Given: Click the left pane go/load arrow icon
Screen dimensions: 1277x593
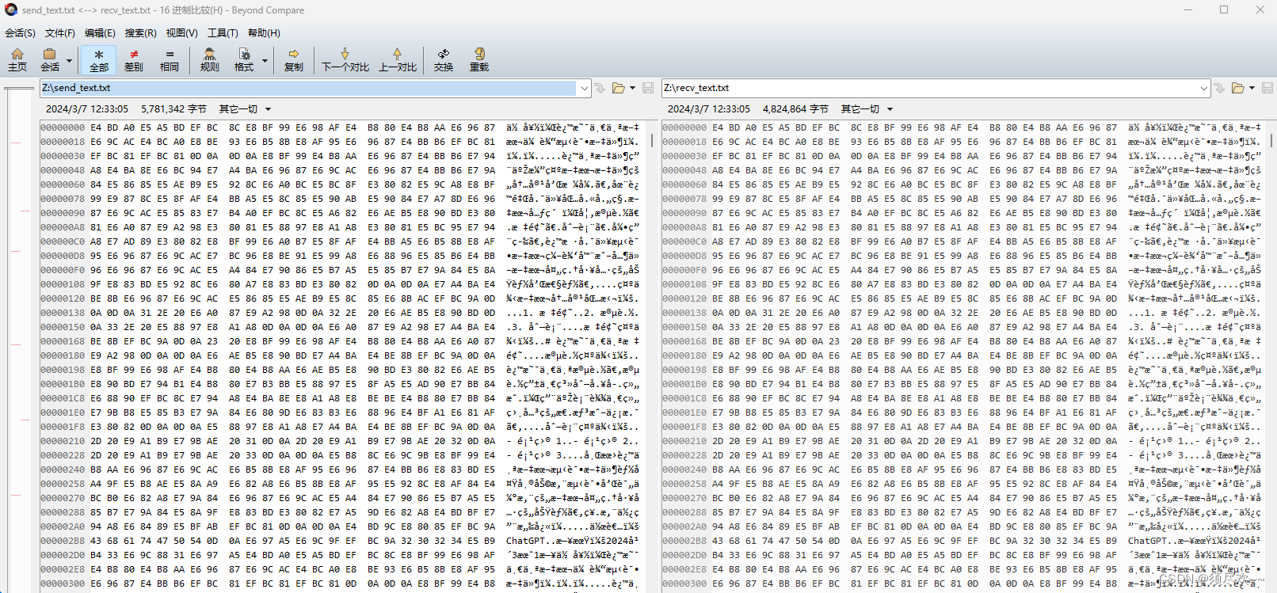Looking at the screenshot, I should click(x=600, y=88).
